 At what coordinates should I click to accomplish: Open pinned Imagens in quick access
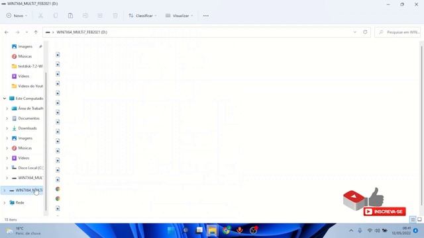pyautogui.click(x=25, y=46)
